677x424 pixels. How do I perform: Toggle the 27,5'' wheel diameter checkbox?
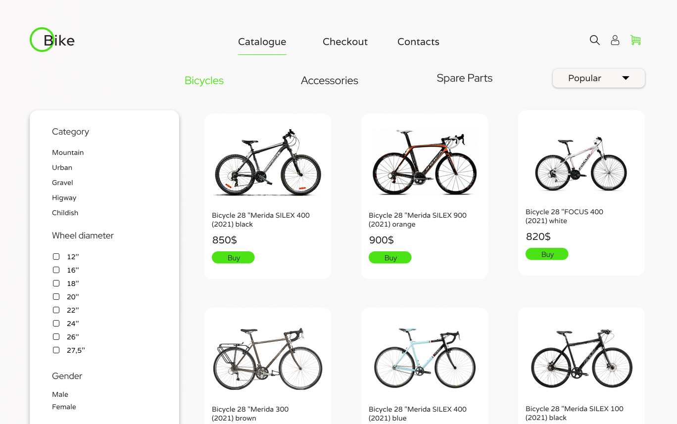click(x=56, y=350)
